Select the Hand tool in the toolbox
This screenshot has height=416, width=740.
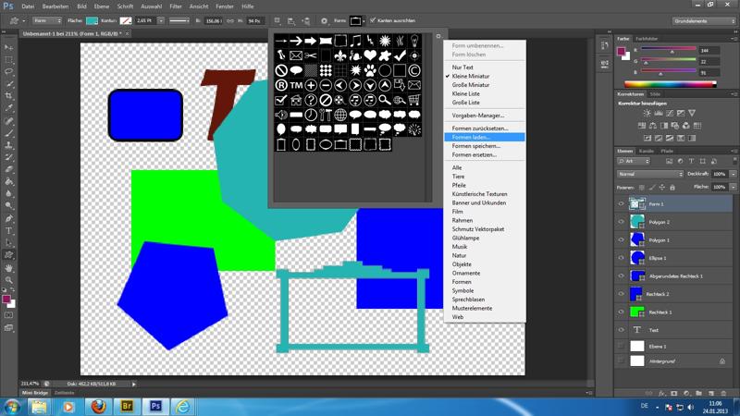click(x=9, y=268)
